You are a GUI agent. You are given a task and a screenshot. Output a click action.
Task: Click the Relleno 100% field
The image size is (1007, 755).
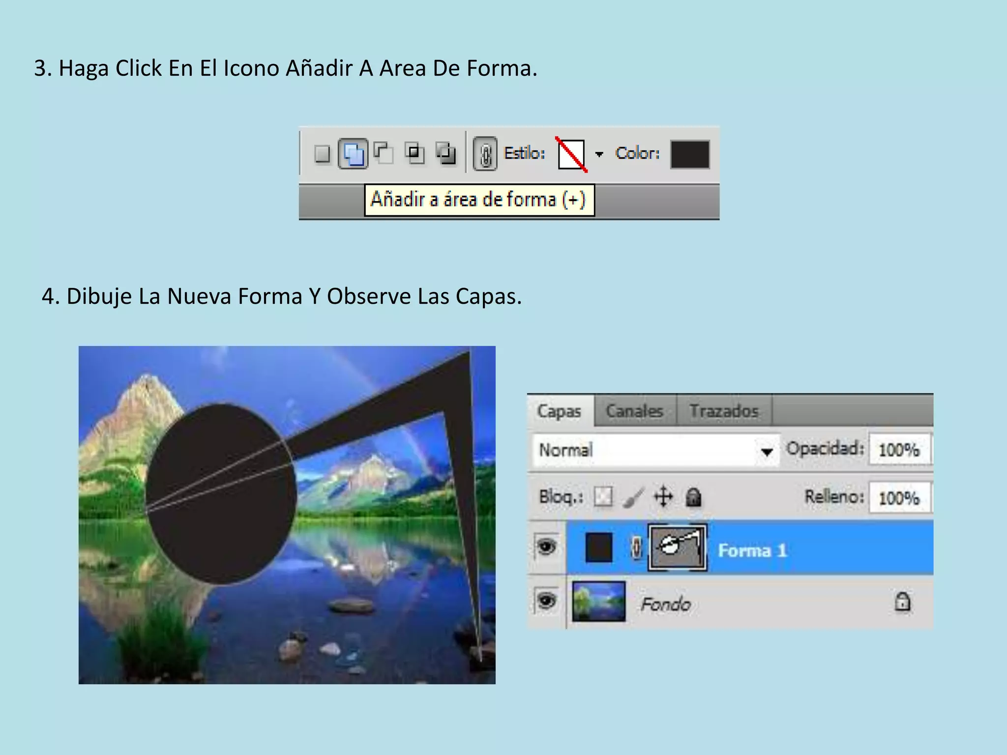coord(899,498)
